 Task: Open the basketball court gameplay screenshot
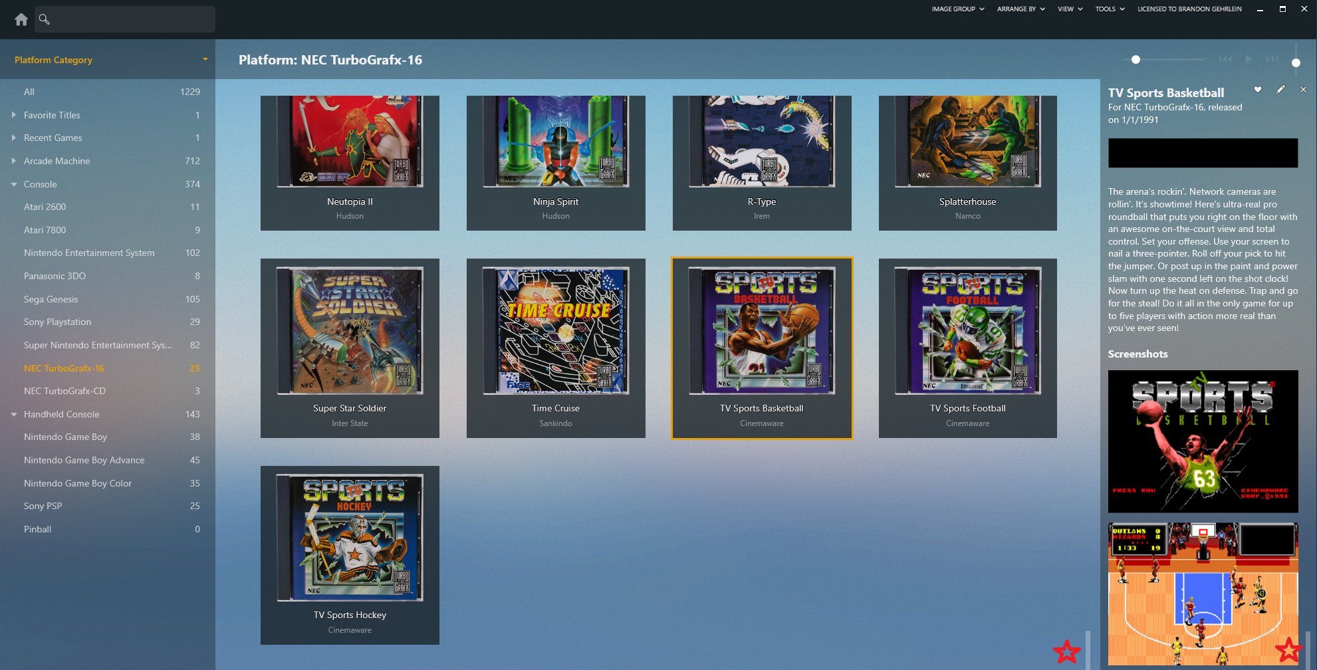pyautogui.click(x=1203, y=594)
